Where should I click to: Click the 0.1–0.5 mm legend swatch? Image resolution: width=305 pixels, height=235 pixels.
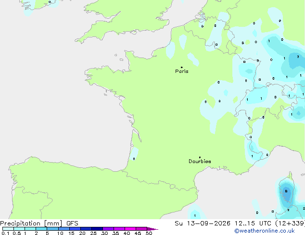pyautogui.click(x=8, y=229)
